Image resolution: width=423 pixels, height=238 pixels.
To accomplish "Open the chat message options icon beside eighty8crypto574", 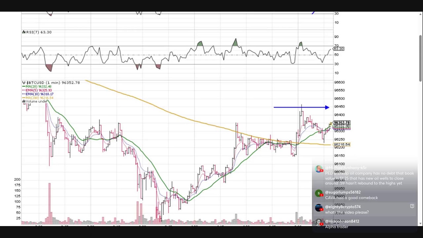I will tap(412, 206).
